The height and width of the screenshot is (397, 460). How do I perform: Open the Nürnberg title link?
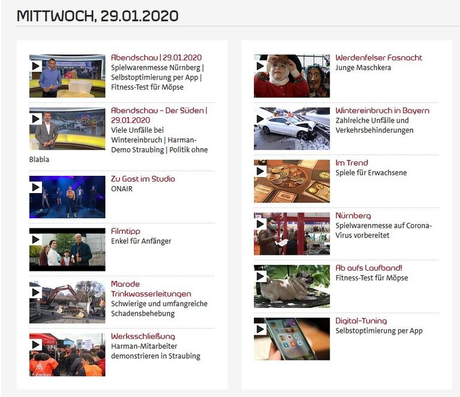click(x=353, y=216)
